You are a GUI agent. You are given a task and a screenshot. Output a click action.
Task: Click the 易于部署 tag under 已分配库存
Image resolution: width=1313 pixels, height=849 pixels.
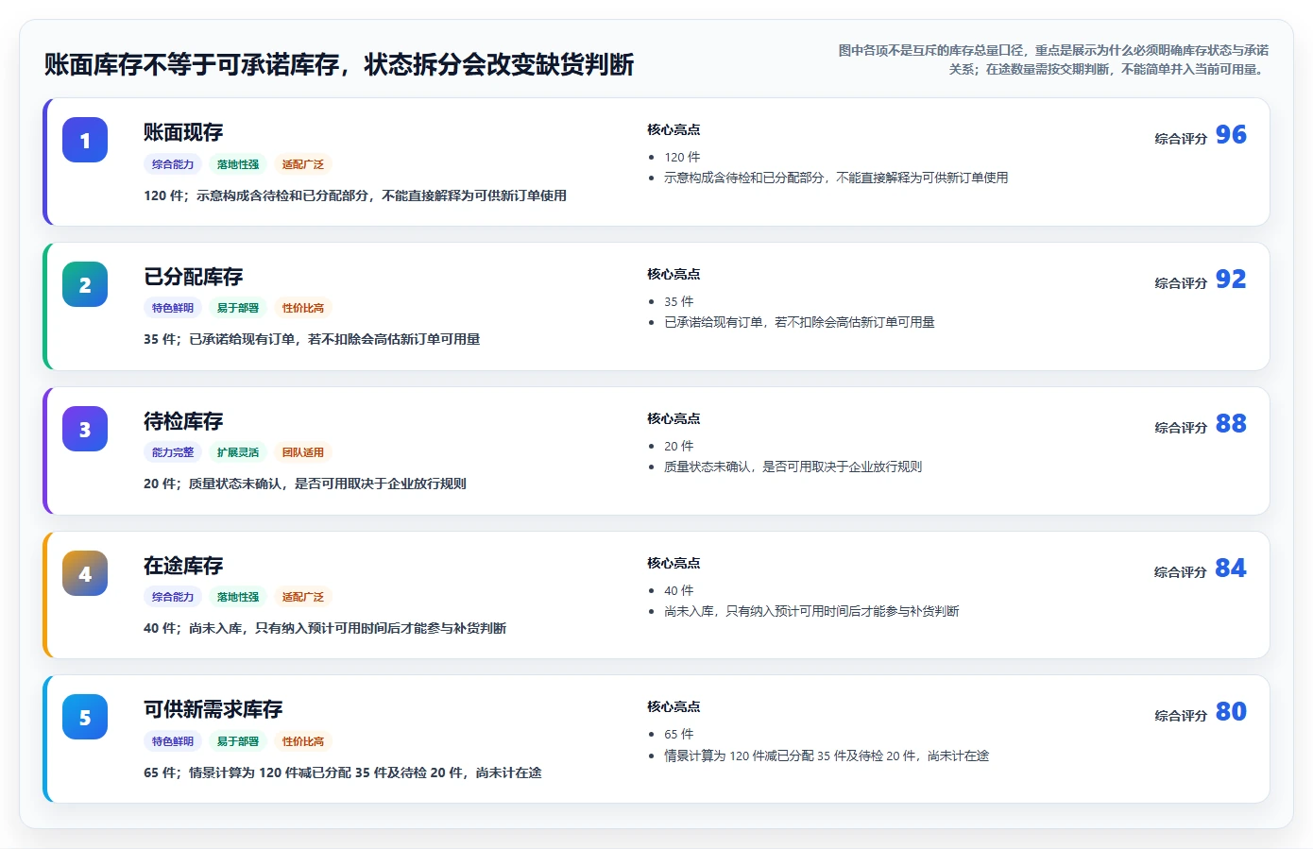tap(238, 308)
